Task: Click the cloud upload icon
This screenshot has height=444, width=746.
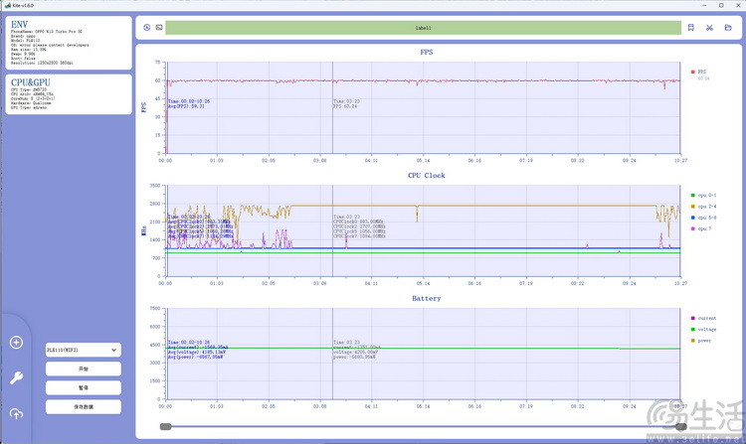Action: (16, 413)
